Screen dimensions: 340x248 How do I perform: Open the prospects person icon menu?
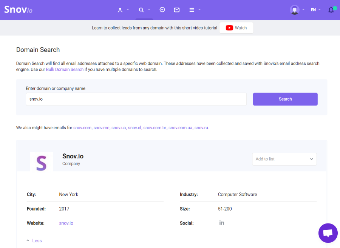[x=120, y=10]
